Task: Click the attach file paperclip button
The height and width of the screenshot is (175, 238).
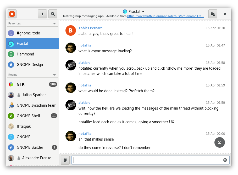Action: [x=65, y=160]
